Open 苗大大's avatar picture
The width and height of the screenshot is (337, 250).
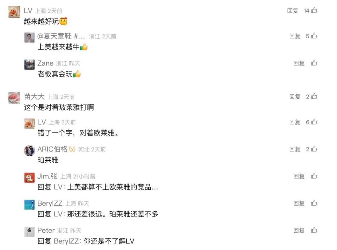14,98
